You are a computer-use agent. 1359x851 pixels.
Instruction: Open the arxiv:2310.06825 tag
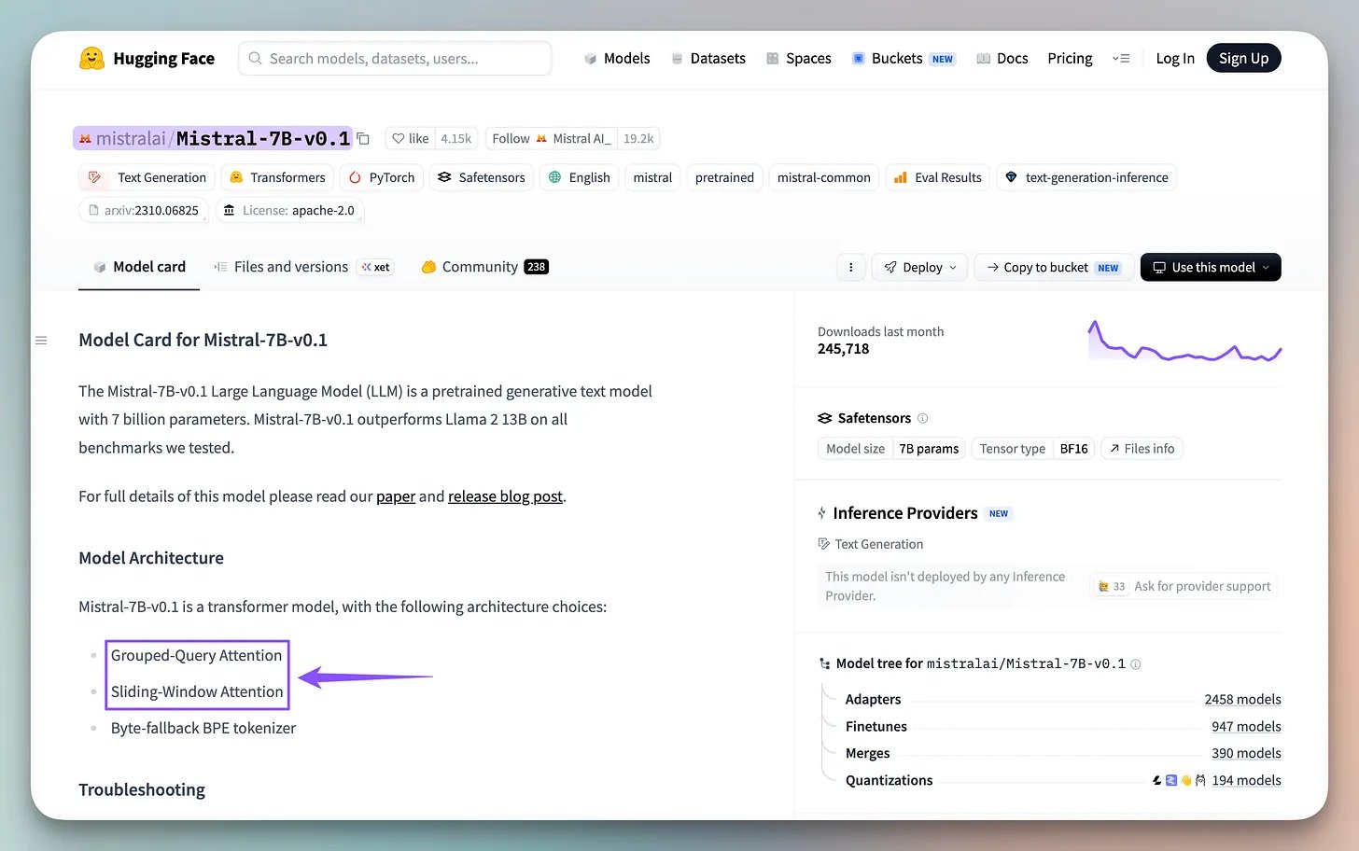[144, 210]
